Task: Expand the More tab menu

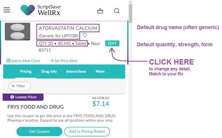Action: (100, 71)
